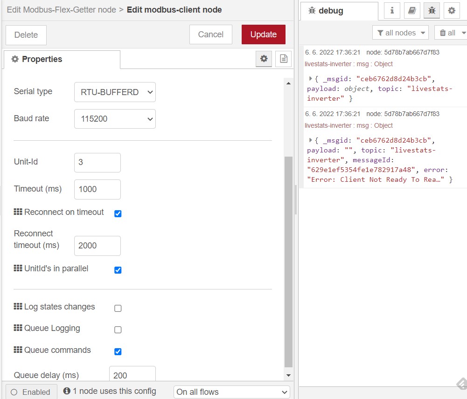This screenshot has width=467, height=399.
Task: Uncheck UnitId's in parallel option
Action: [118, 270]
